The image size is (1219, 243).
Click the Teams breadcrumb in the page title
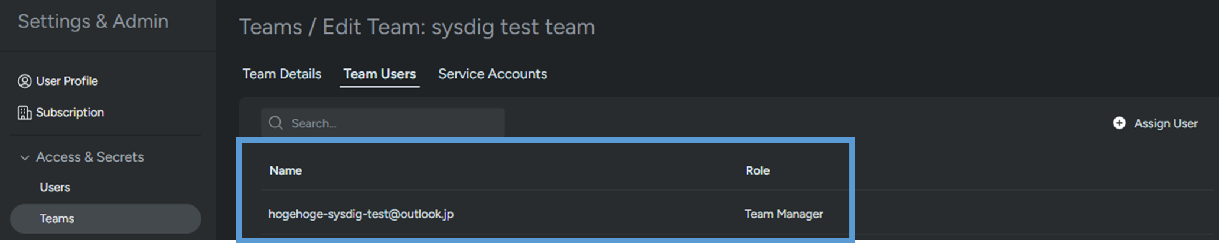[270, 27]
